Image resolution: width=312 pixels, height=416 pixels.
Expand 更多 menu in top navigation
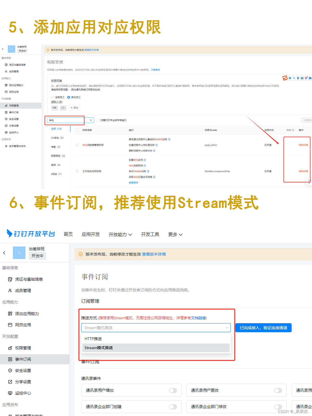point(175,235)
